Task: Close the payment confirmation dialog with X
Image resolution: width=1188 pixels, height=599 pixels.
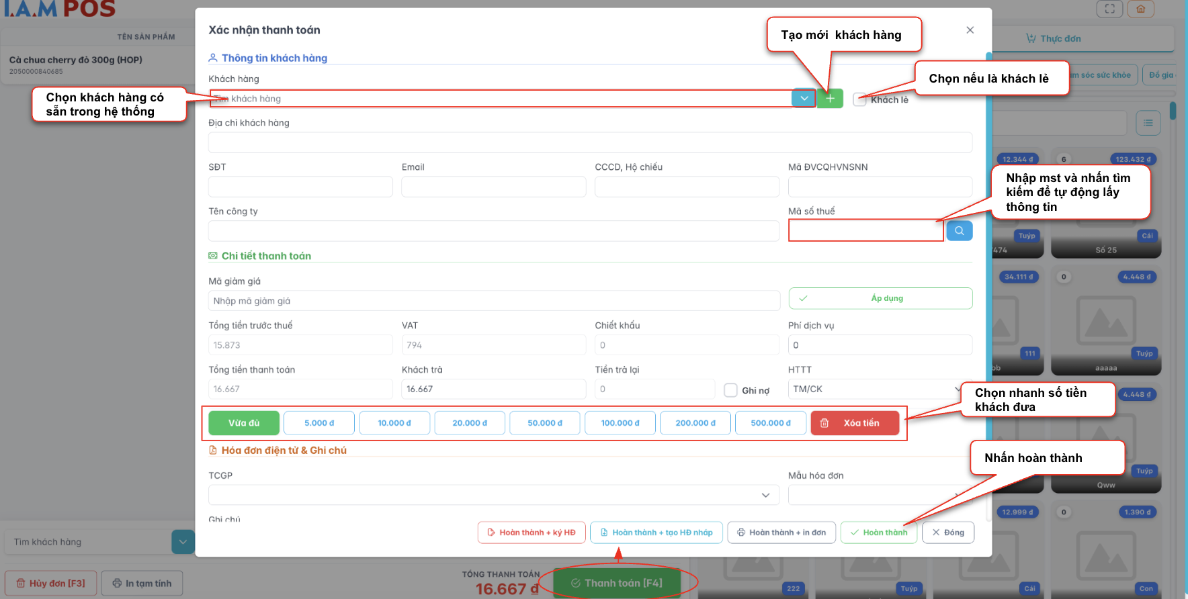Action: tap(970, 30)
